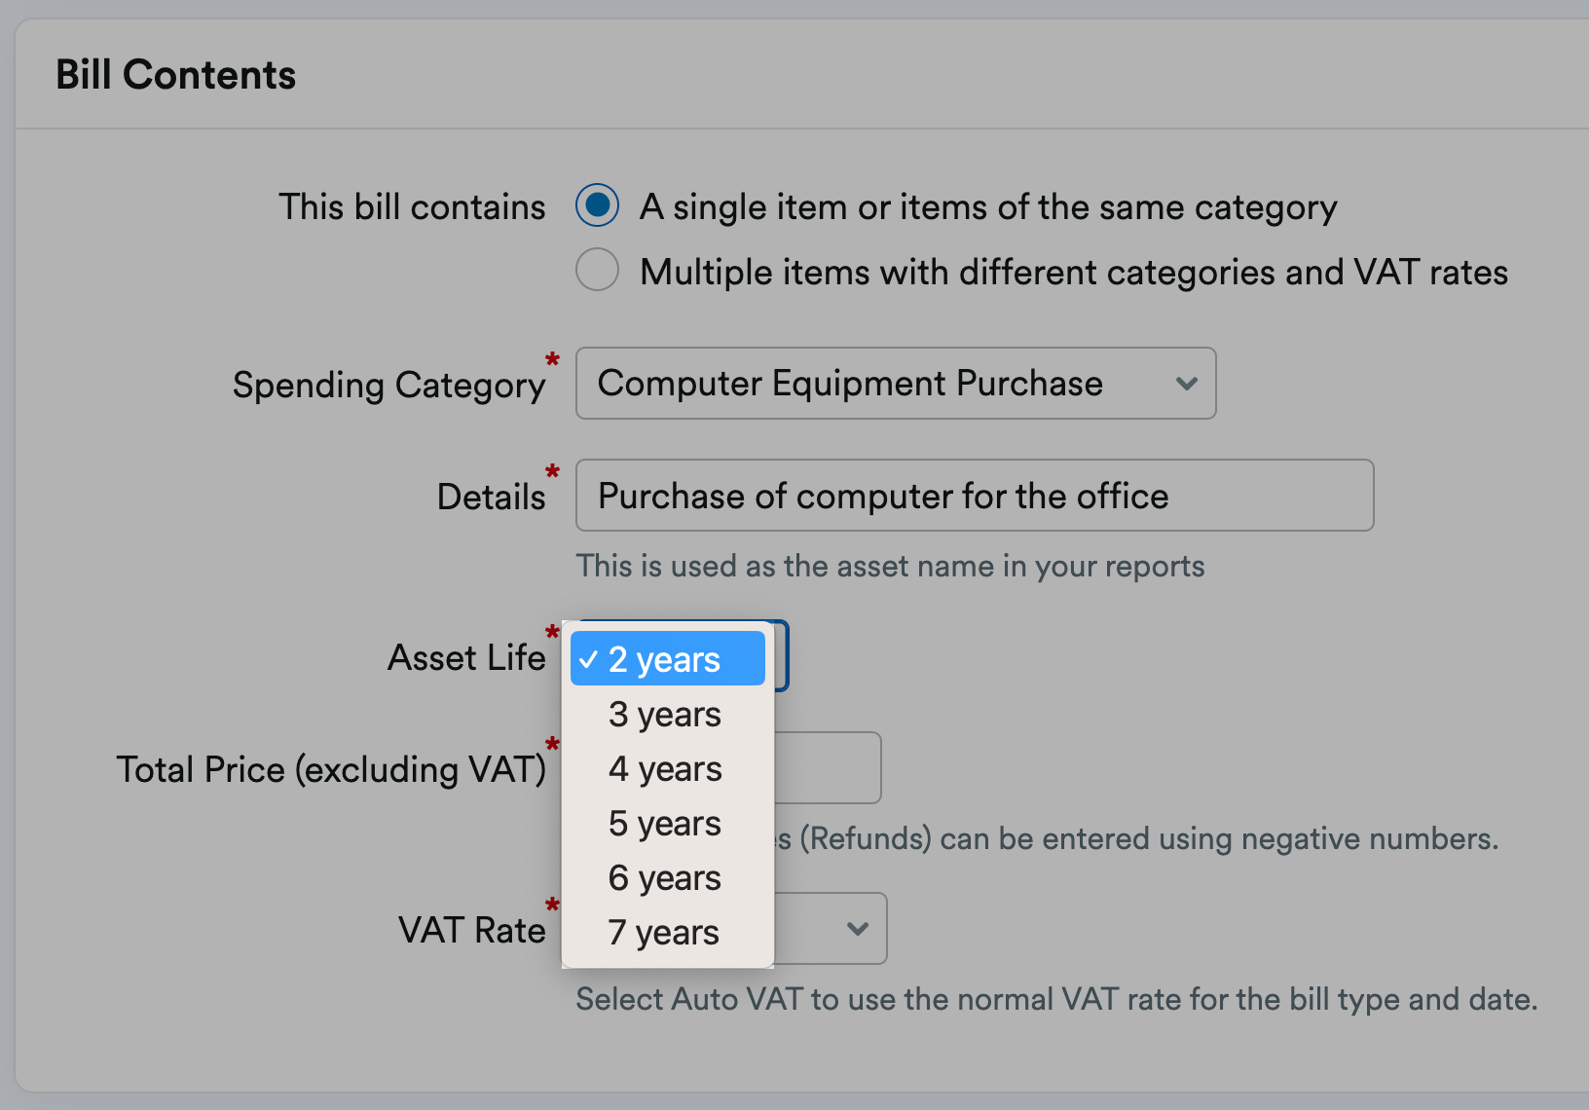Screen dimensions: 1589x1110
Task: Click the Asset Life field label
Action: click(x=467, y=656)
